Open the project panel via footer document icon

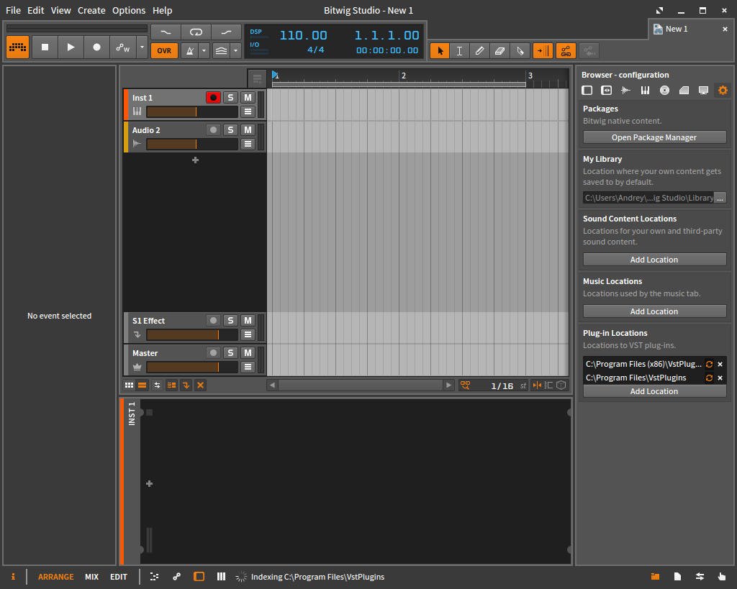[677, 576]
